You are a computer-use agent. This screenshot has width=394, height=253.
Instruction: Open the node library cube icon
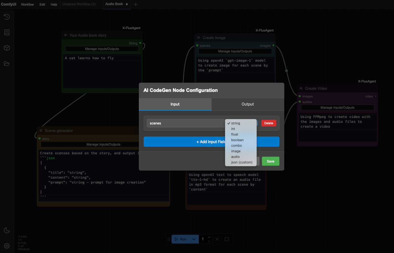pyautogui.click(x=7, y=48)
